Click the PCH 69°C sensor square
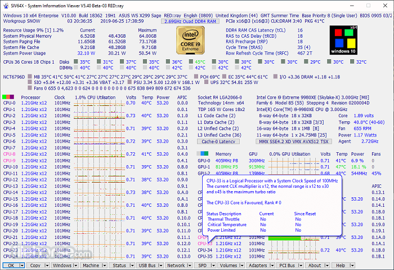394x270 pixels. click(196, 76)
